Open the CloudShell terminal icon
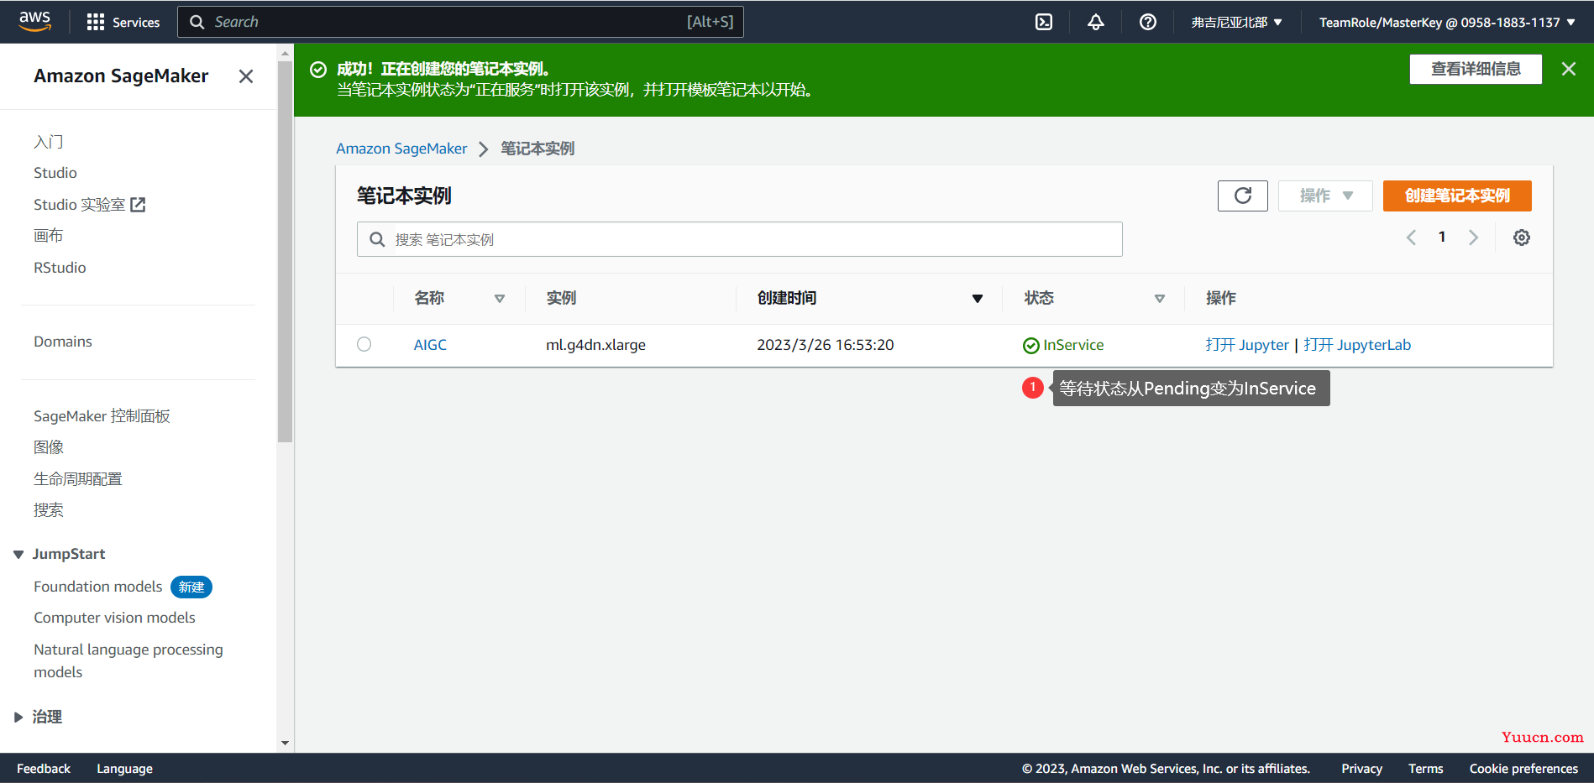The image size is (1594, 783). click(x=1044, y=22)
